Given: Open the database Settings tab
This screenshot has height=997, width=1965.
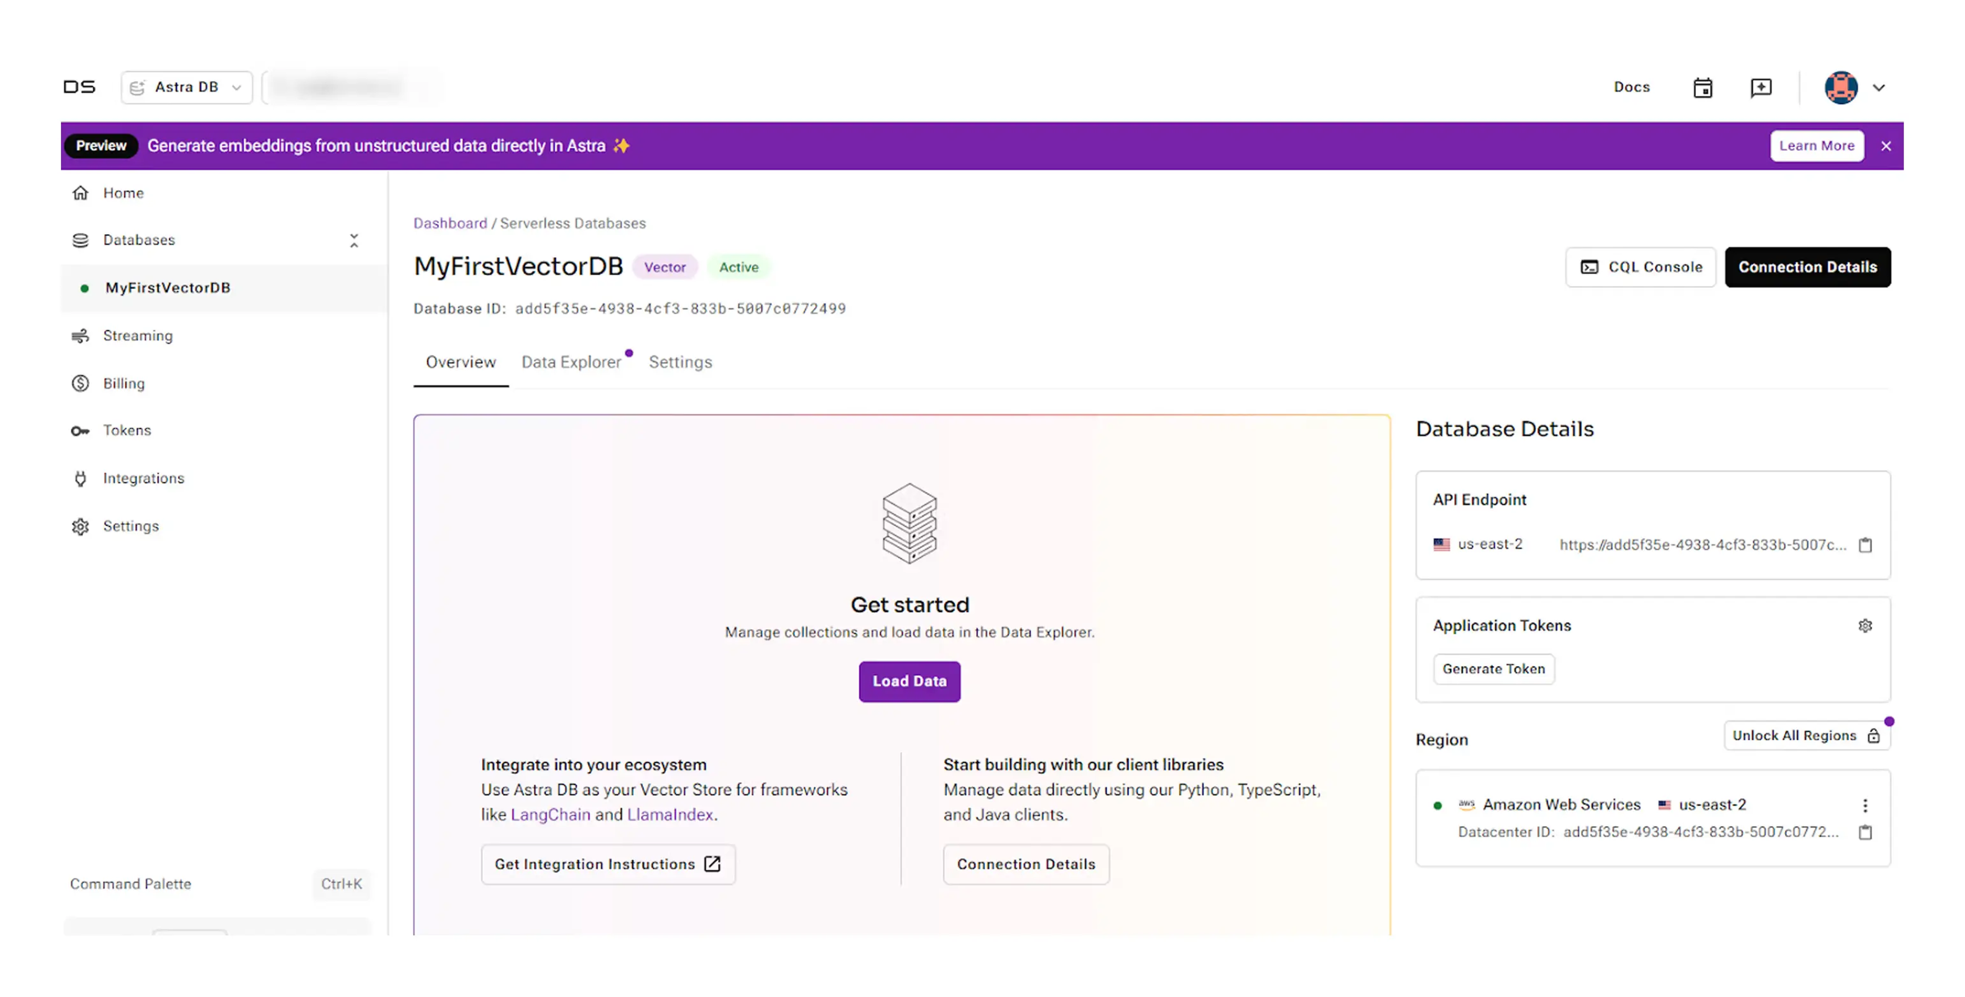Looking at the screenshot, I should (680, 362).
